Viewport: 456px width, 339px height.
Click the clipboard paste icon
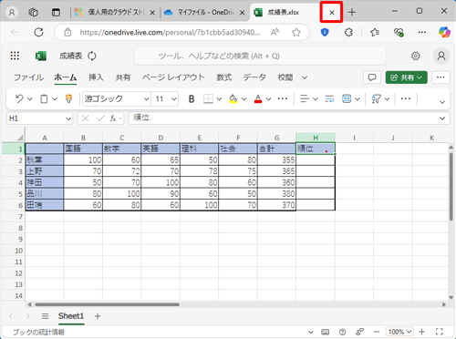44,98
